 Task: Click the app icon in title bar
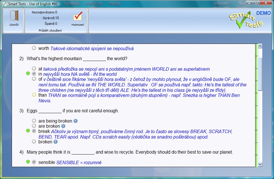(x=4, y=3)
